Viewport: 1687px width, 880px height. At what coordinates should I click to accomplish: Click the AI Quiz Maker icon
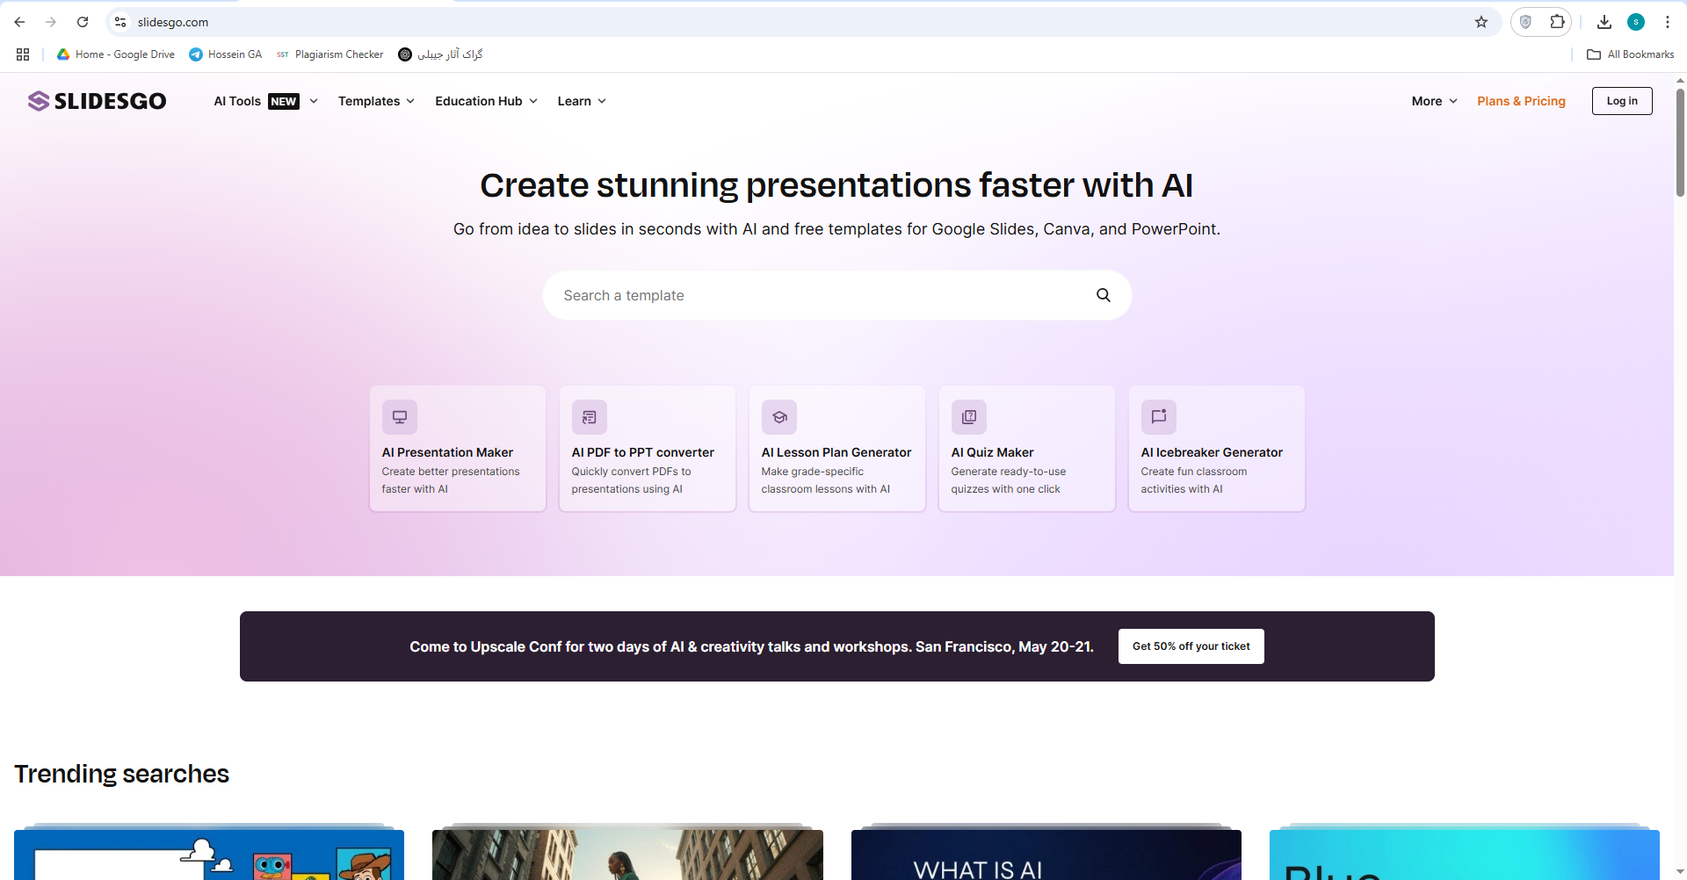tap(969, 417)
